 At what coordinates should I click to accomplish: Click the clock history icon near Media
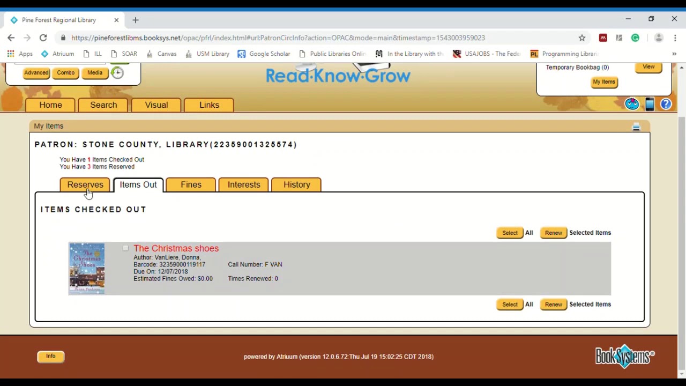pos(117,73)
